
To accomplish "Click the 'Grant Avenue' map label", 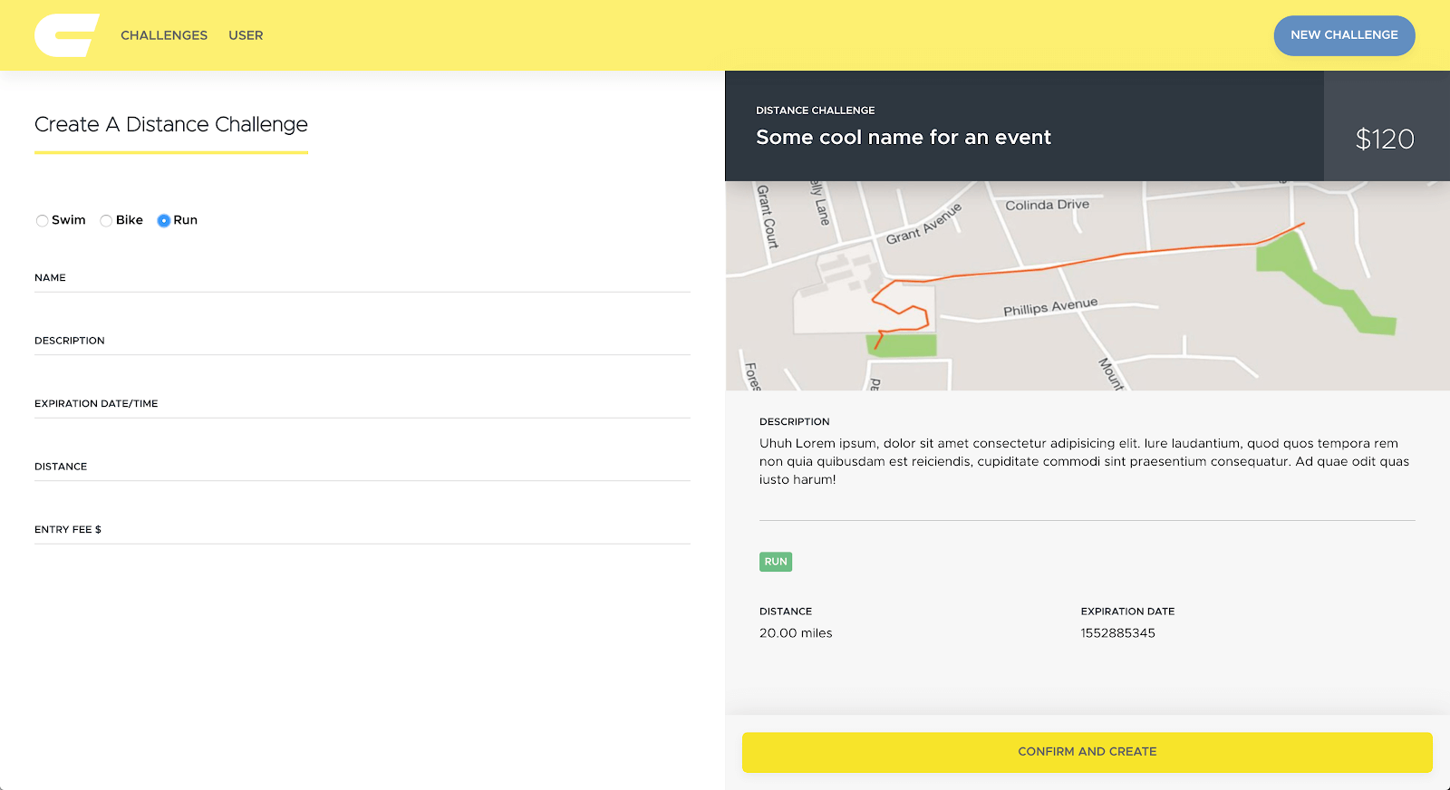I will [923, 224].
